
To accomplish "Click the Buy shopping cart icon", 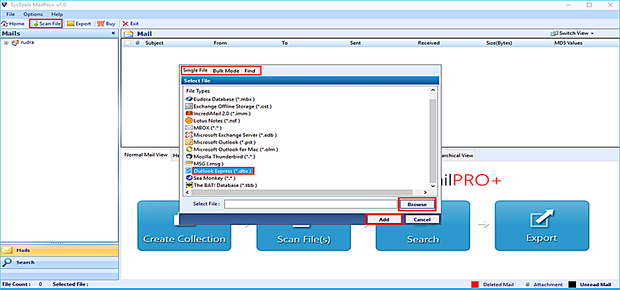I will pos(101,23).
